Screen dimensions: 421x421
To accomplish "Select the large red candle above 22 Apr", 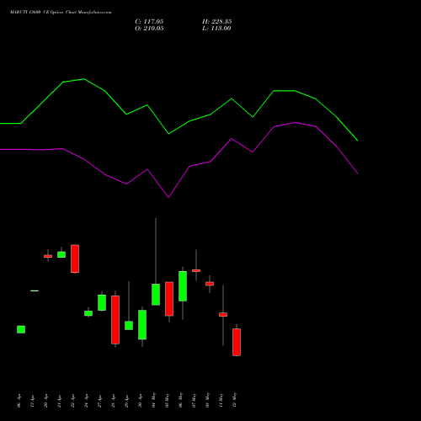I will pos(75,258).
